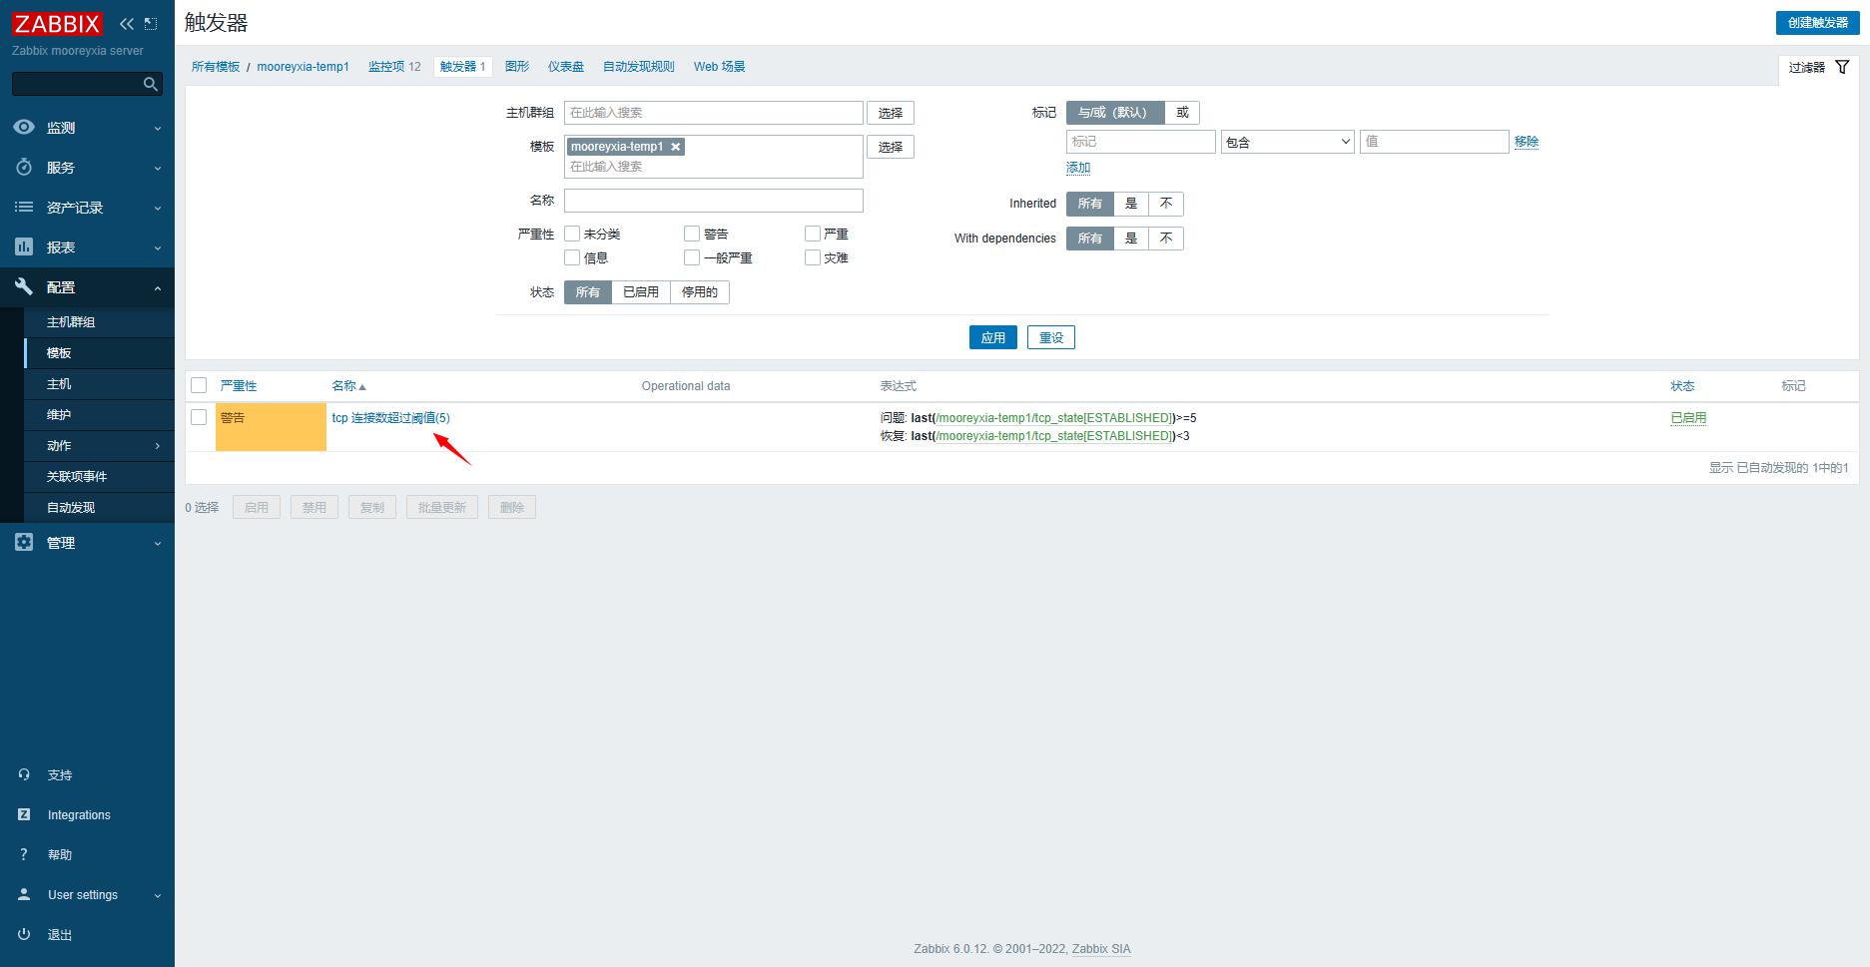
Task: Select With dependencies 不 option
Action: pyautogui.click(x=1166, y=239)
